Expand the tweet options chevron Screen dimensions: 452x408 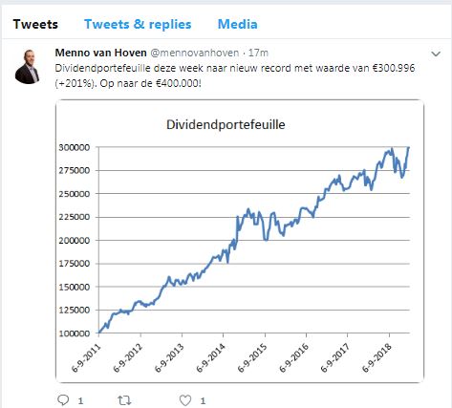[436, 54]
